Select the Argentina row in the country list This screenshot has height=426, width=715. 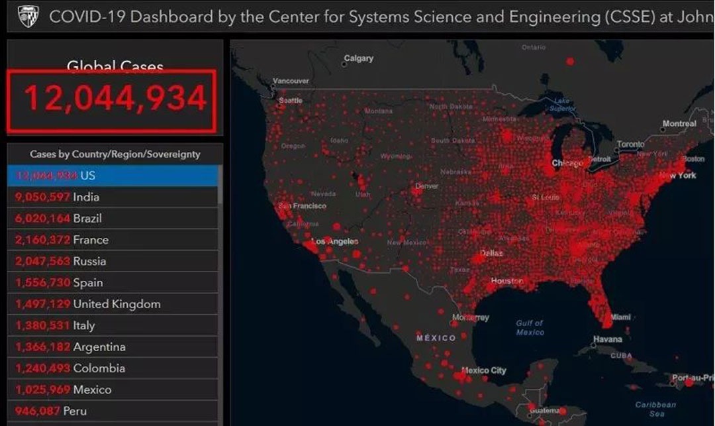113,347
